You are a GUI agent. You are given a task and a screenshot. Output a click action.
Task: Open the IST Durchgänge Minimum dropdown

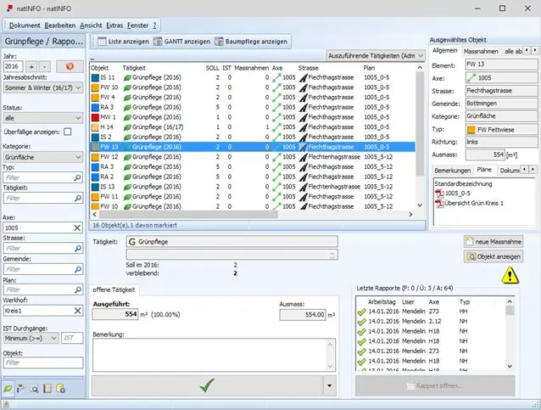point(31,338)
